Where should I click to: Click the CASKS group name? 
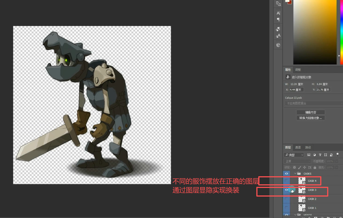307,173
